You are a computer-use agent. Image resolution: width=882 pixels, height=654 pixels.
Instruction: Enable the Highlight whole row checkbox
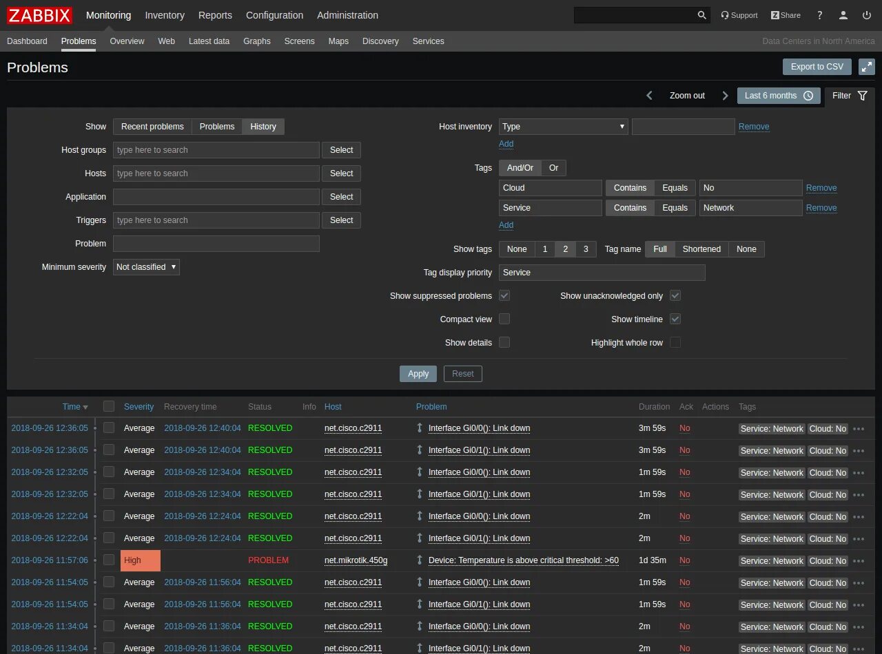675,343
